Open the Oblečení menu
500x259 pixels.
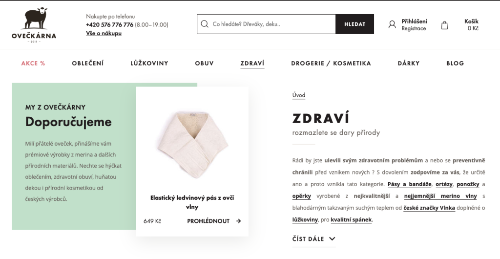[x=88, y=63]
